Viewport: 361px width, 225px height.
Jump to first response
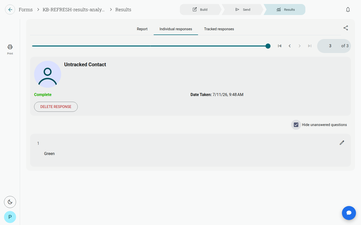[280, 46]
